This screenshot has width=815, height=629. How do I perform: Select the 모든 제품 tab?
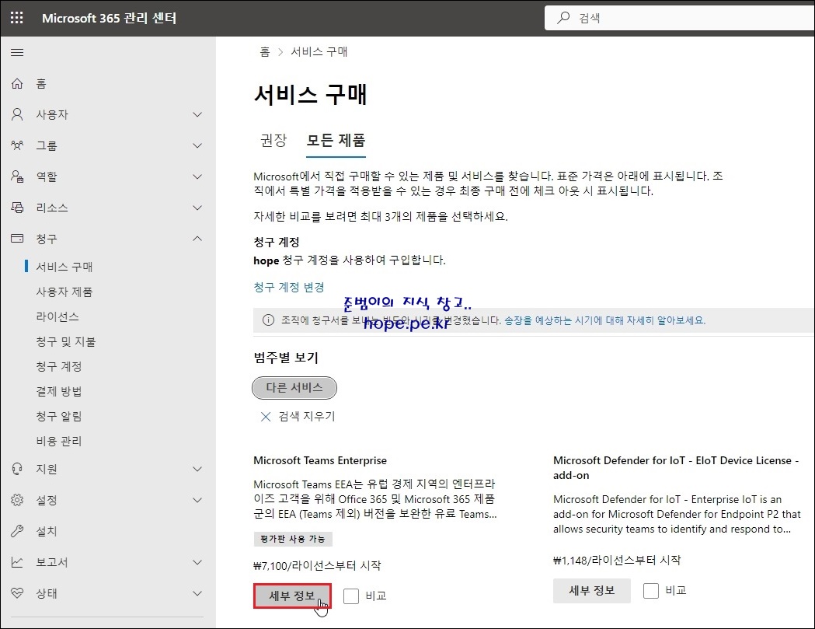pyautogui.click(x=336, y=140)
